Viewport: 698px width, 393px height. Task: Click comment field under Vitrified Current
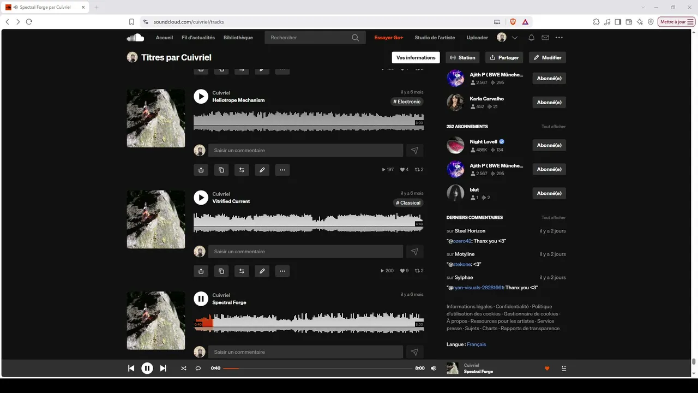[305, 252]
